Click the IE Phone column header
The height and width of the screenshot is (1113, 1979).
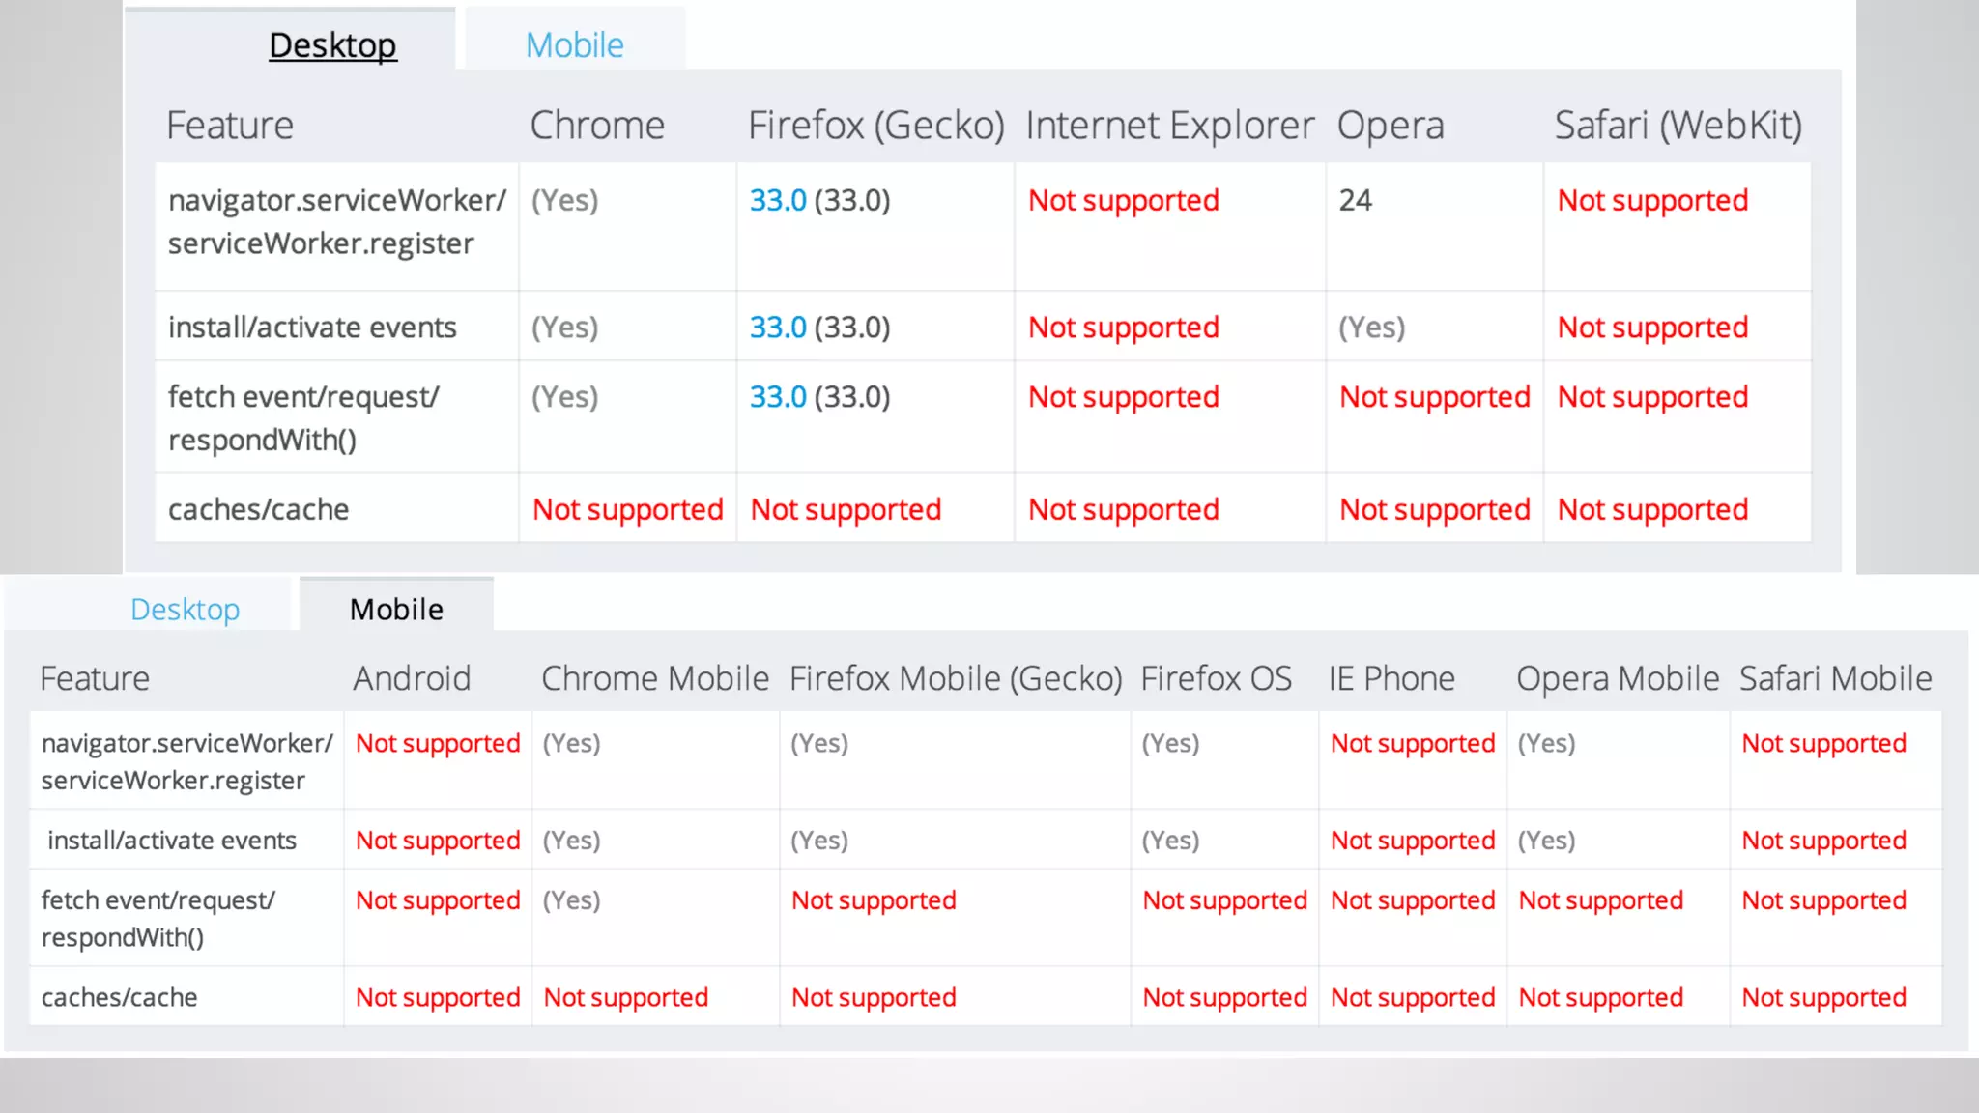coord(1391,679)
